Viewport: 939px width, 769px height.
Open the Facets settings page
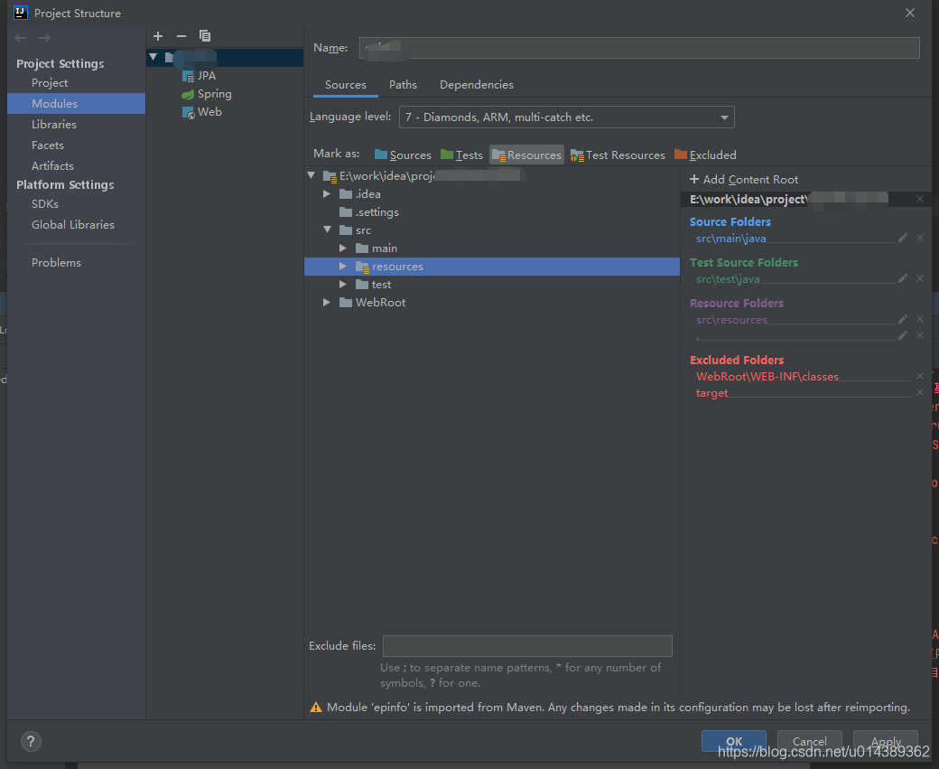(x=47, y=145)
